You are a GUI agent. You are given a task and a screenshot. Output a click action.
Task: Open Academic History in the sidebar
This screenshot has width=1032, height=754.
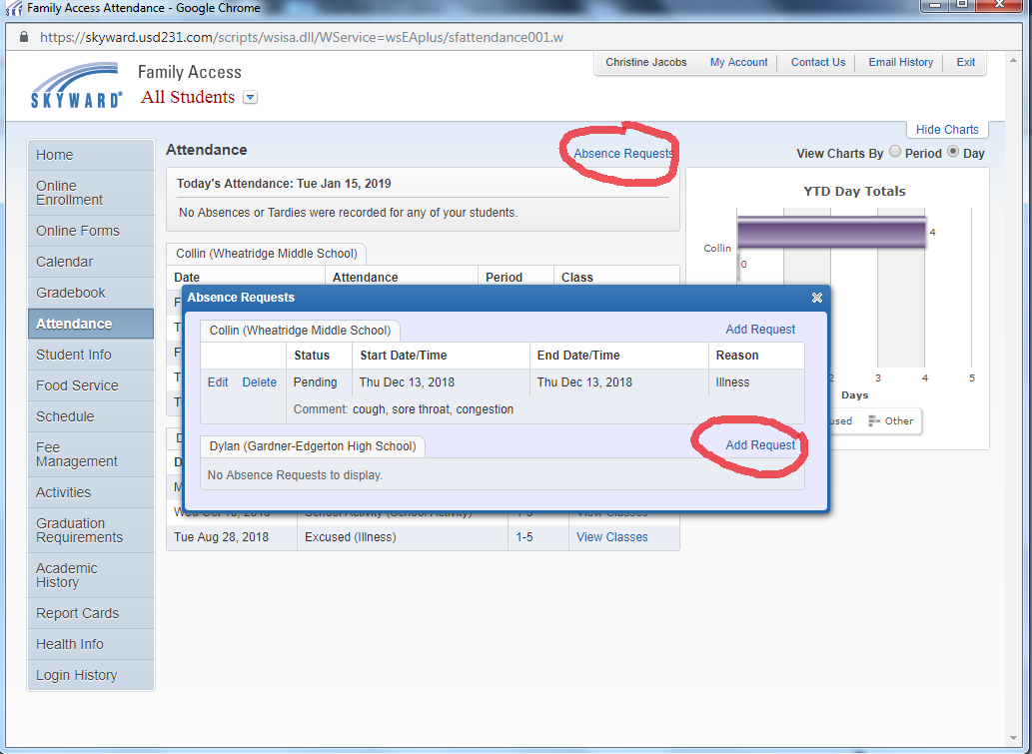91,575
